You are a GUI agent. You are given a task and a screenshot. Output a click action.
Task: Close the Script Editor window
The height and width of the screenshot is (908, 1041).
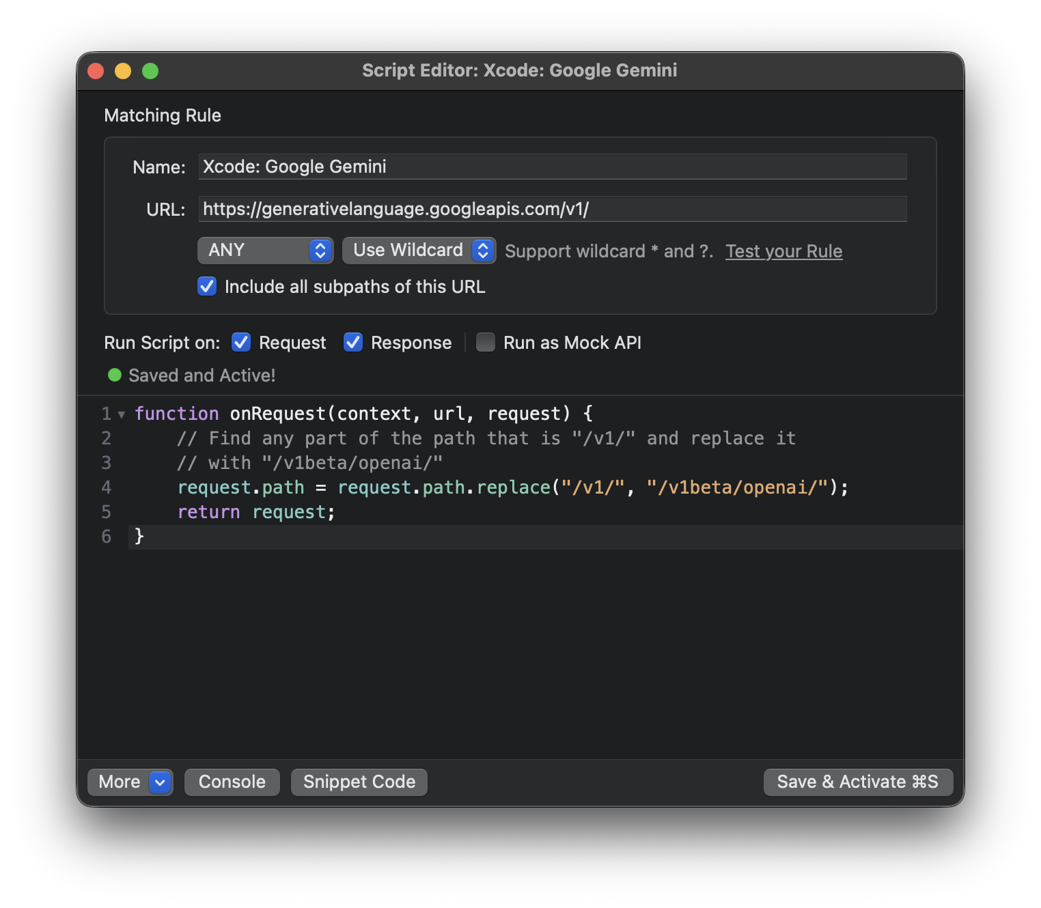point(96,71)
